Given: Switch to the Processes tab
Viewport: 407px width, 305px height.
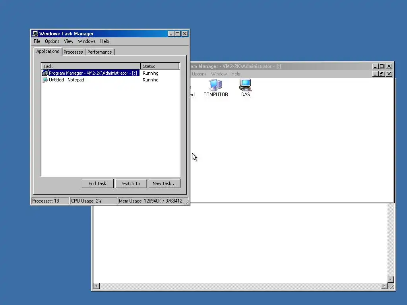Looking at the screenshot, I should tap(73, 52).
